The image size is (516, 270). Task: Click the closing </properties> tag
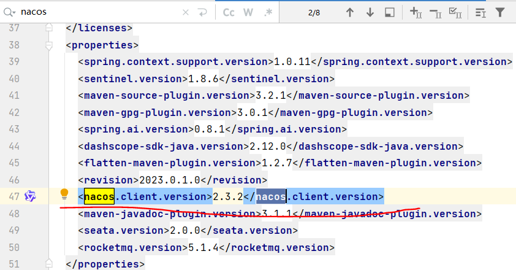105,264
